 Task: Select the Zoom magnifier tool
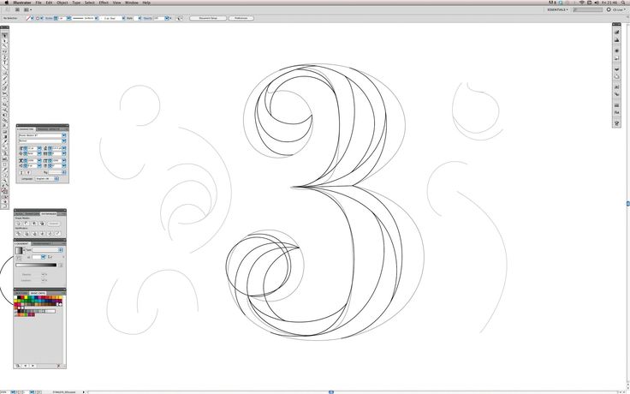coord(5,182)
